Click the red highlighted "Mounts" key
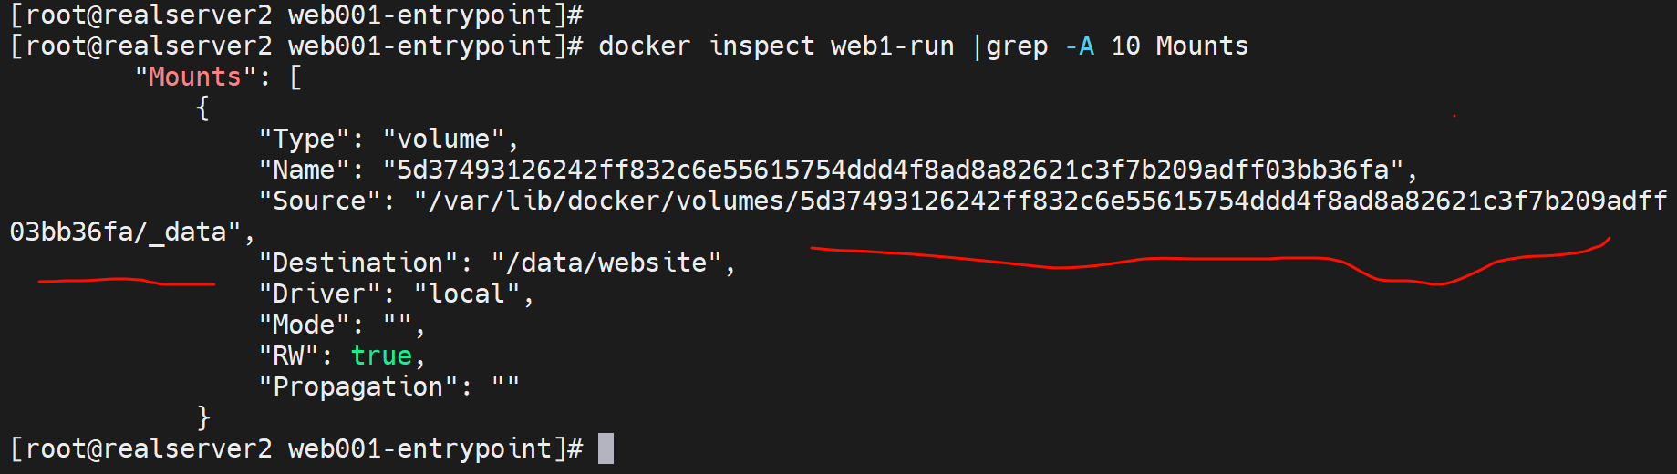 pos(194,77)
